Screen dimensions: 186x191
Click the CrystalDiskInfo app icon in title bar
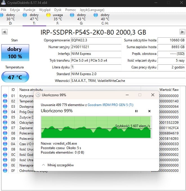point(3,3)
